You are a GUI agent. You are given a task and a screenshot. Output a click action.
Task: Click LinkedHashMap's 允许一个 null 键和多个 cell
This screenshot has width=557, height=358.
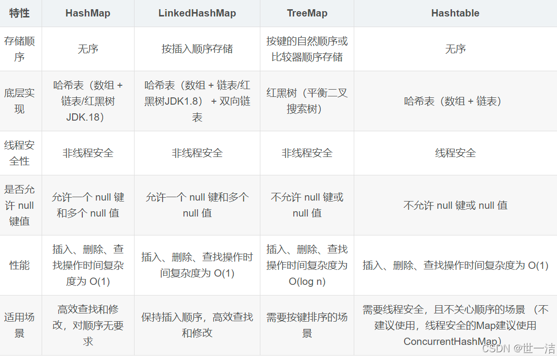coord(197,205)
